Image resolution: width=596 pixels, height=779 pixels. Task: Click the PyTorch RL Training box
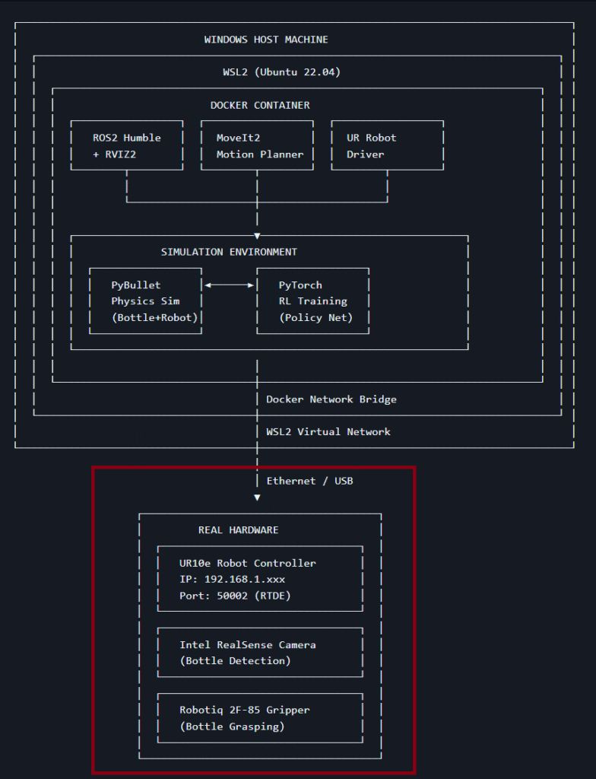(x=312, y=301)
